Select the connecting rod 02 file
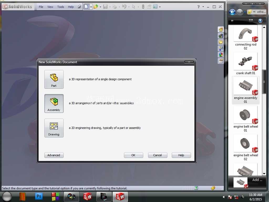Image resolution: width=269 pixels, height=202 pixels. (x=246, y=38)
